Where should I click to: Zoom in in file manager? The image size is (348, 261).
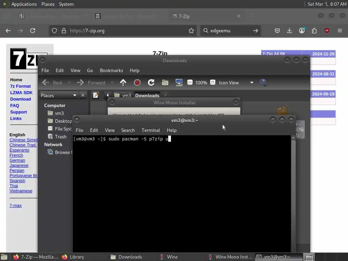click(213, 82)
